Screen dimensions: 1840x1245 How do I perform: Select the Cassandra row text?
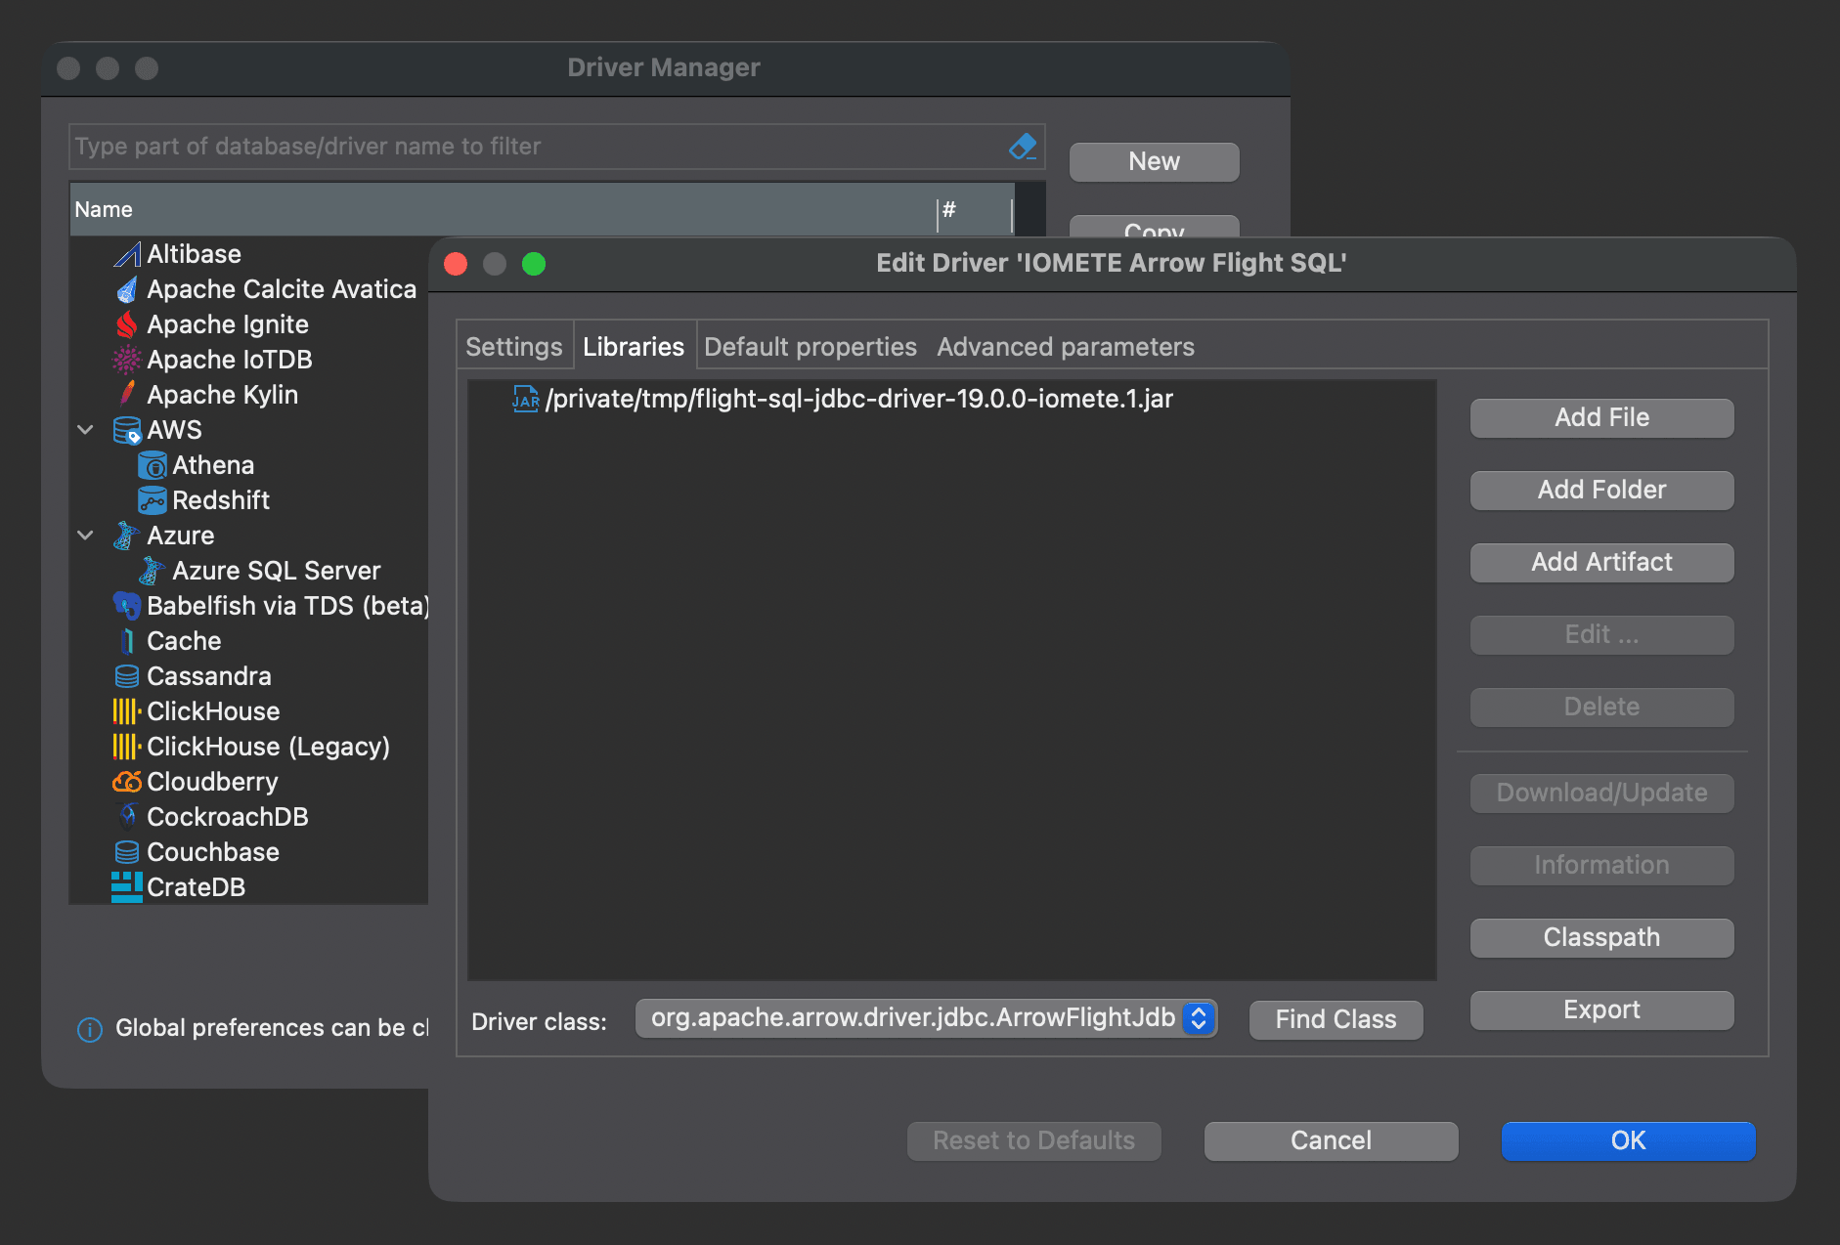tap(209, 676)
